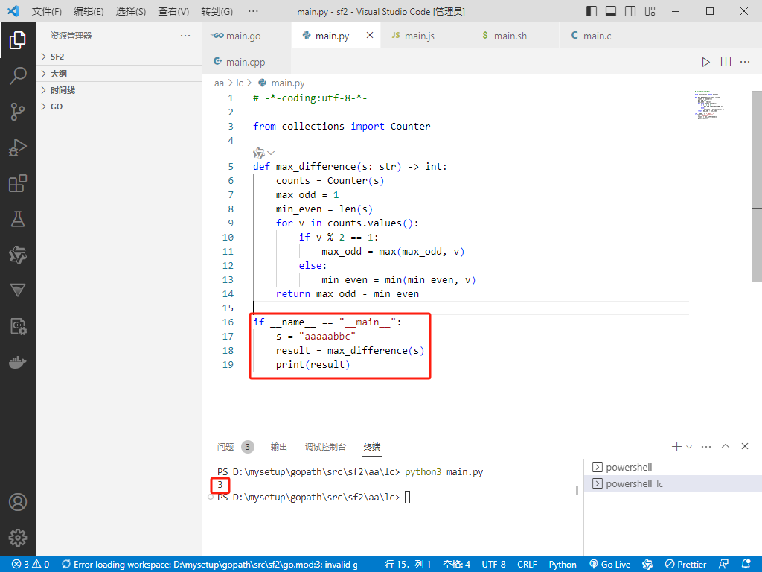
Task: Expand the 时间线 timeline section
Action: pos(119,90)
